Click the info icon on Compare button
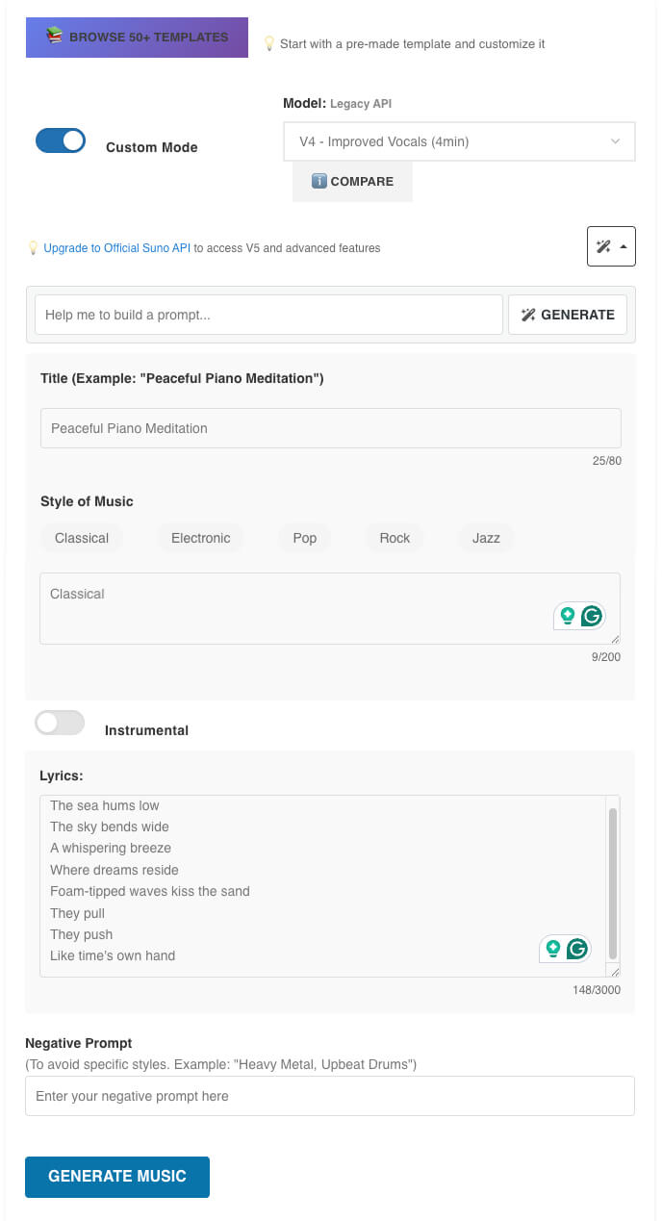The height and width of the screenshot is (1221, 662). click(319, 181)
